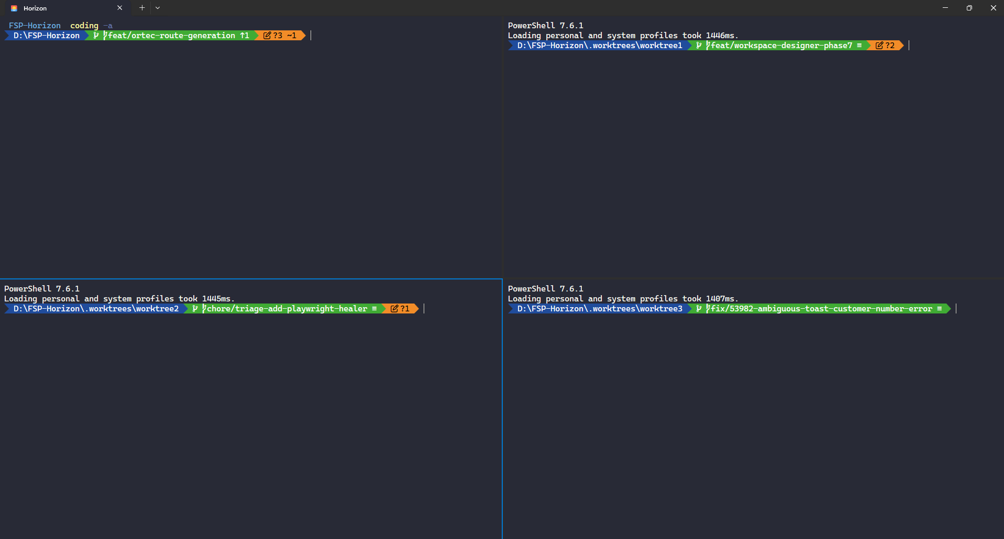Click the worktree1 path prompt segment
Screen dimensions: 1004x539
coord(600,46)
